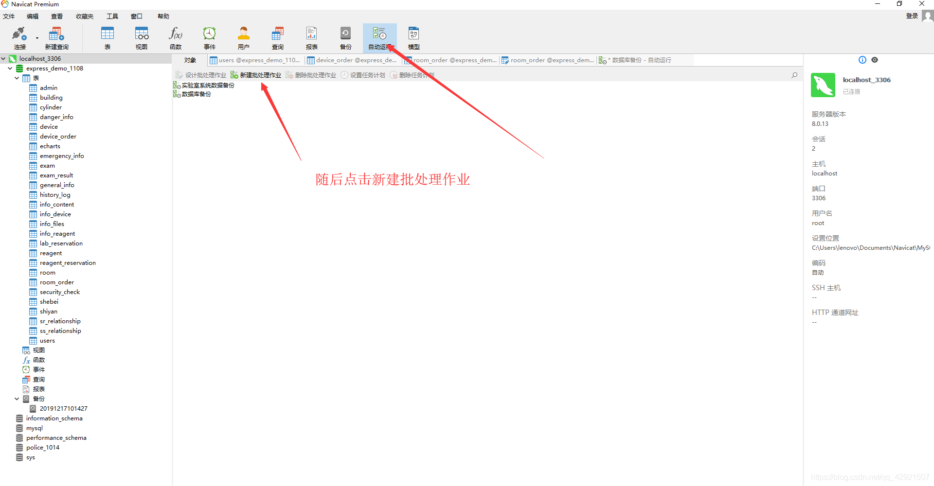Switch to the users @express_demo tab

click(255, 60)
